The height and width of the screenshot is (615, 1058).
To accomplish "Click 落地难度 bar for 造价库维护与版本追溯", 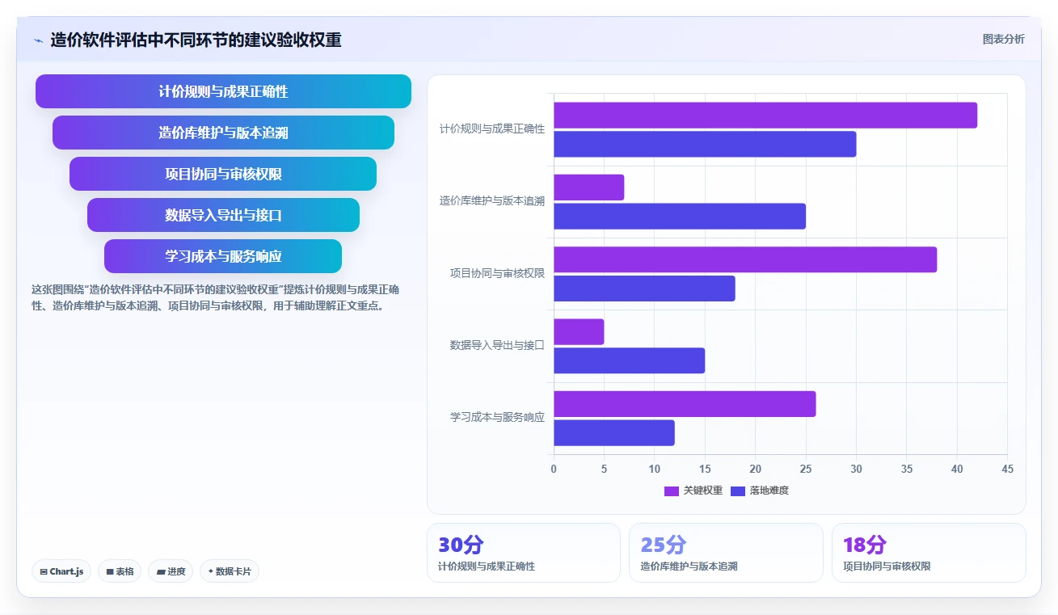I will pyautogui.click(x=680, y=217).
